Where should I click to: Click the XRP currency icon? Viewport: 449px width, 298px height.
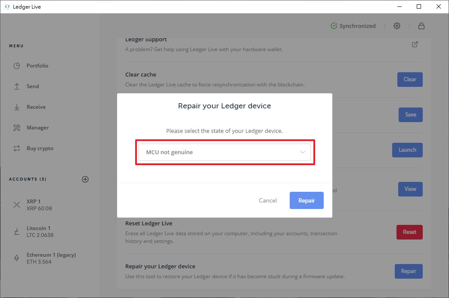point(17,205)
